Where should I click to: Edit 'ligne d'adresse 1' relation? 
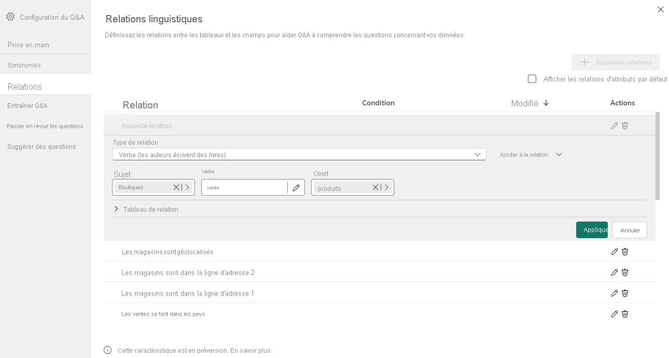(x=615, y=293)
